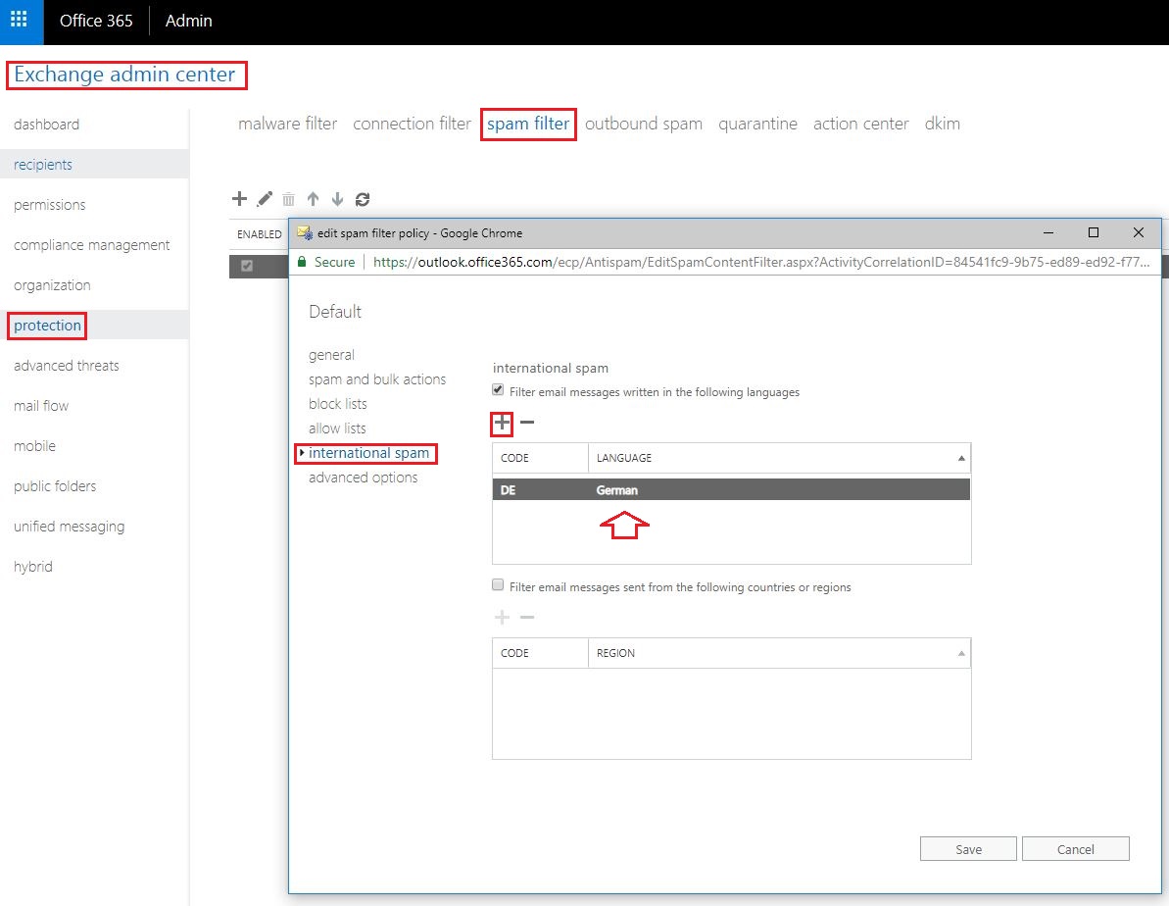
Task: Open advanced threats section
Action: [67, 366]
